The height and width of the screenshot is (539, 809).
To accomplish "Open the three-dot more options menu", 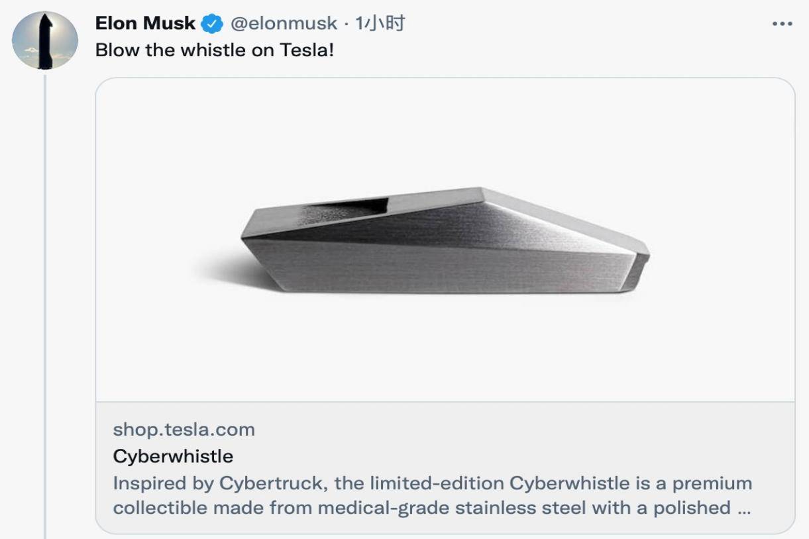I will pyautogui.click(x=782, y=24).
